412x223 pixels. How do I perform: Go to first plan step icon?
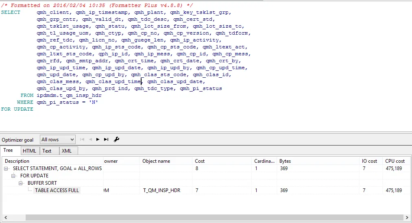tap(82, 139)
